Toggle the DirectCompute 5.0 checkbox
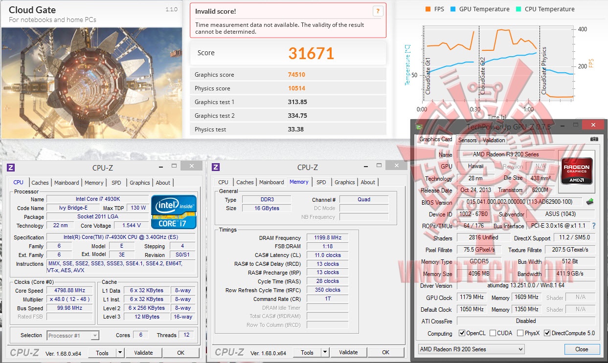Viewport: 608px width, 363px height. coord(547,333)
